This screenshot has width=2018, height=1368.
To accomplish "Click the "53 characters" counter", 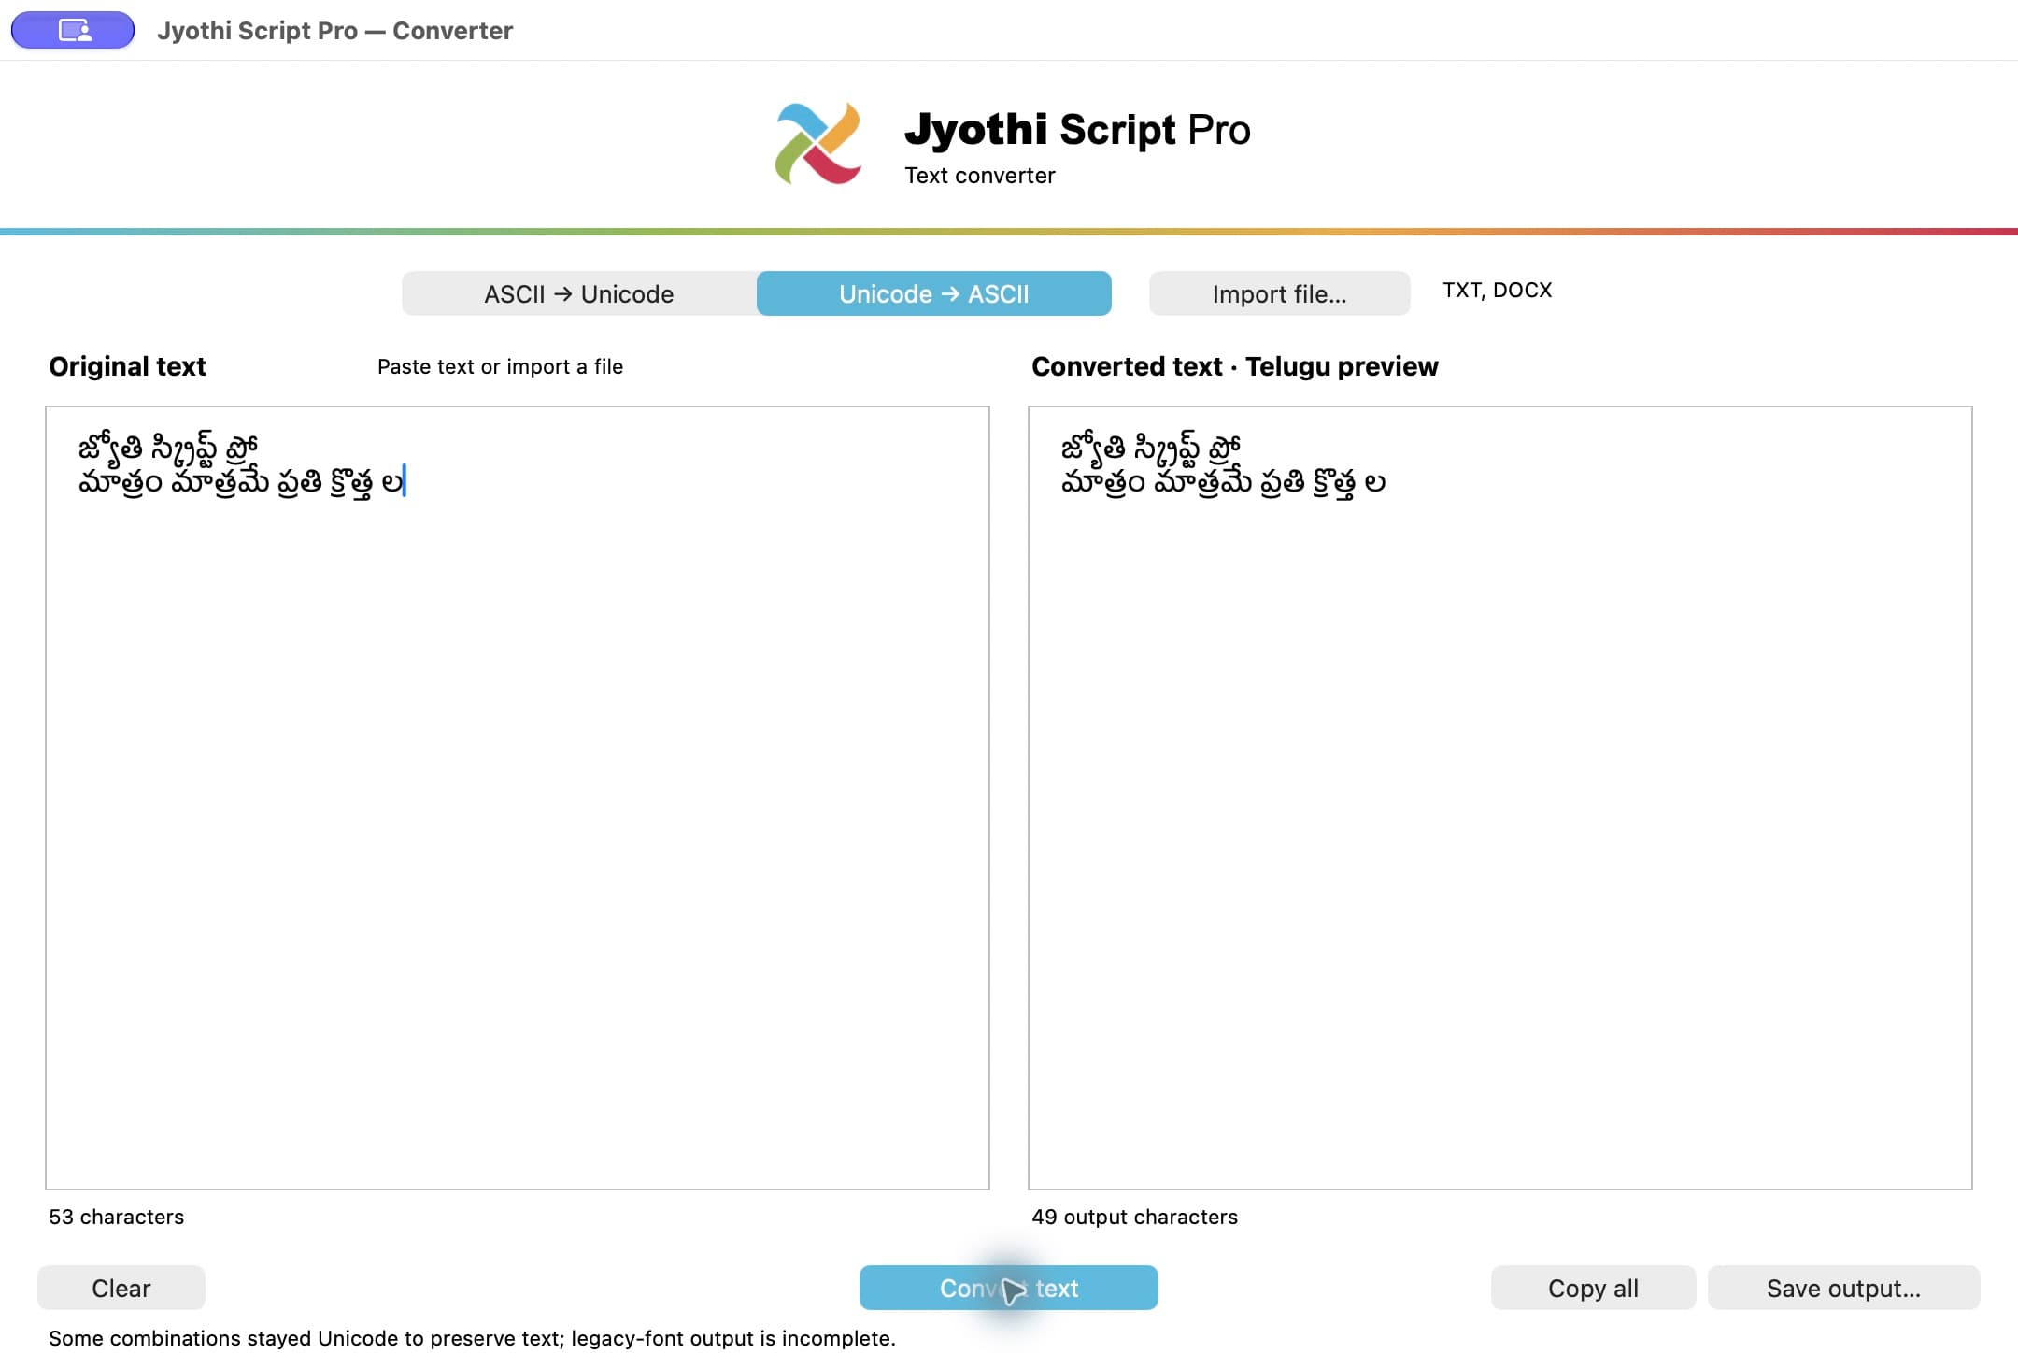I will point(117,1217).
